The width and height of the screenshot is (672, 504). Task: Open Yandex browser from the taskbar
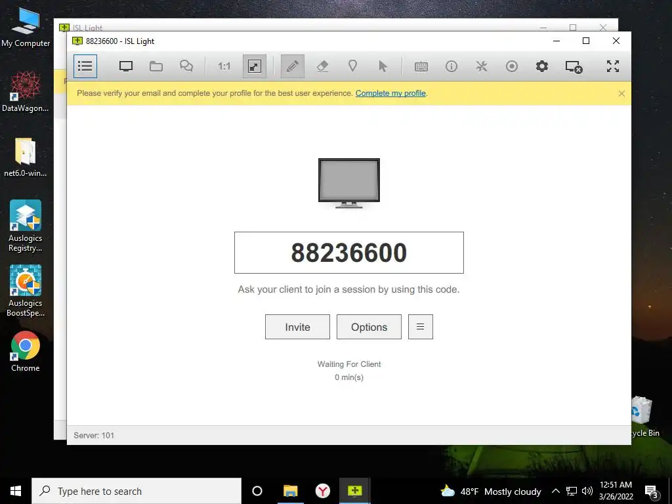[x=322, y=491]
